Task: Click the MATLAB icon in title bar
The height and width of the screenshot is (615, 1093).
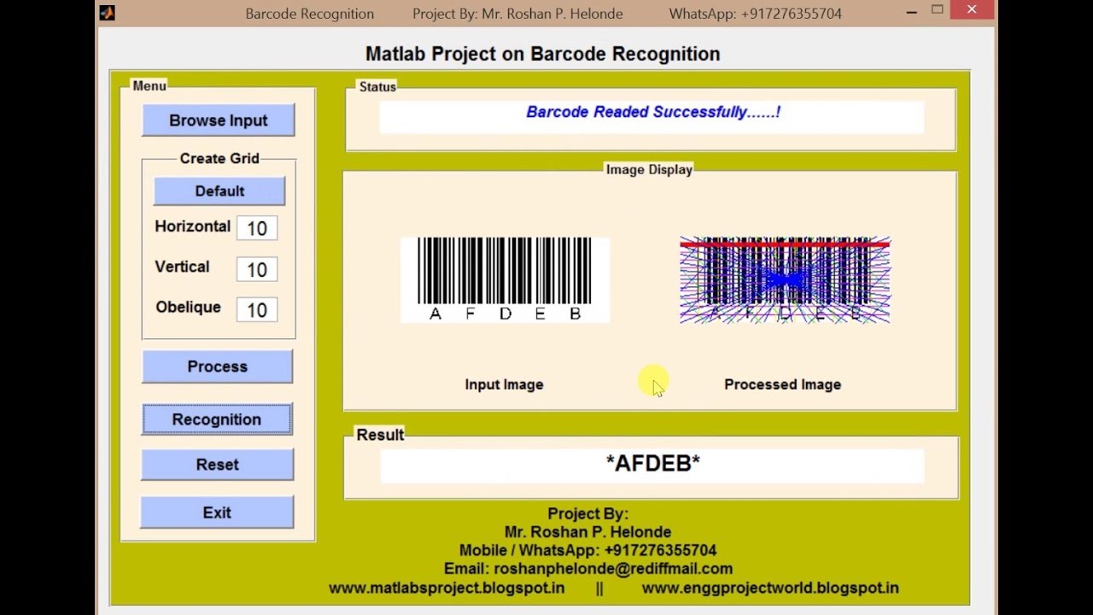Action: click(x=107, y=13)
